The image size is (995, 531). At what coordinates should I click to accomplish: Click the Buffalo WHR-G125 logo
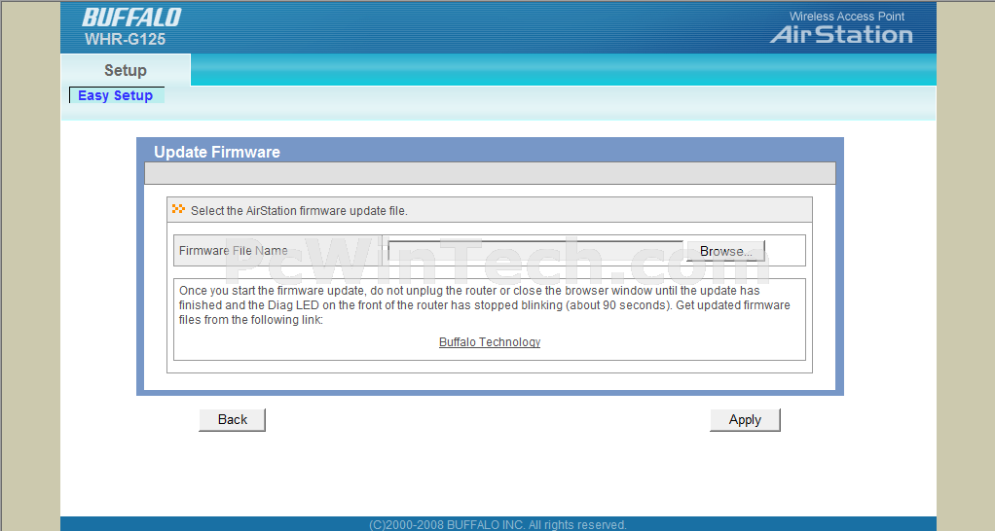[x=131, y=27]
